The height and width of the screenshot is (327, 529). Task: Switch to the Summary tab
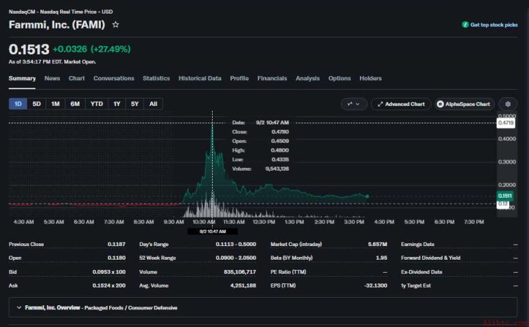(x=22, y=78)
